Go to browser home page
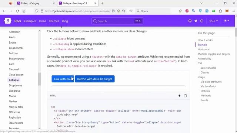 pos(24,11)
